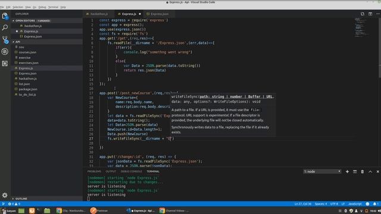Click the open changes icon in editor toolbar
This screenshot has width=381, height=214.
[x=363, y=14]
